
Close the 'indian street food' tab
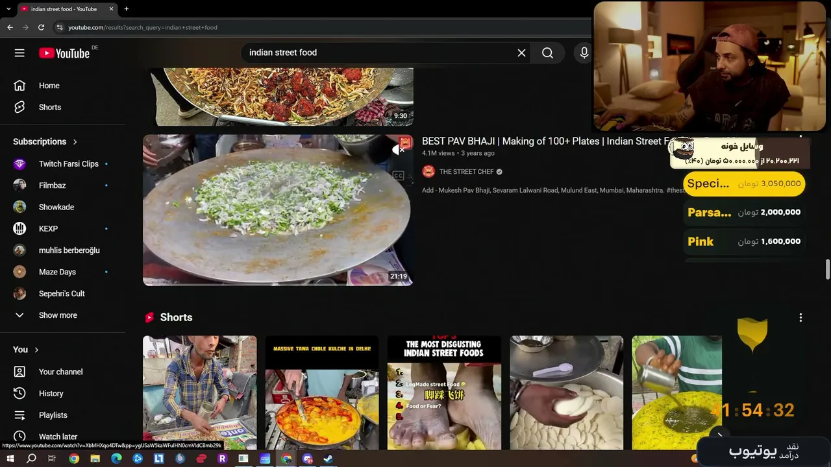click(x=111, y=9)
